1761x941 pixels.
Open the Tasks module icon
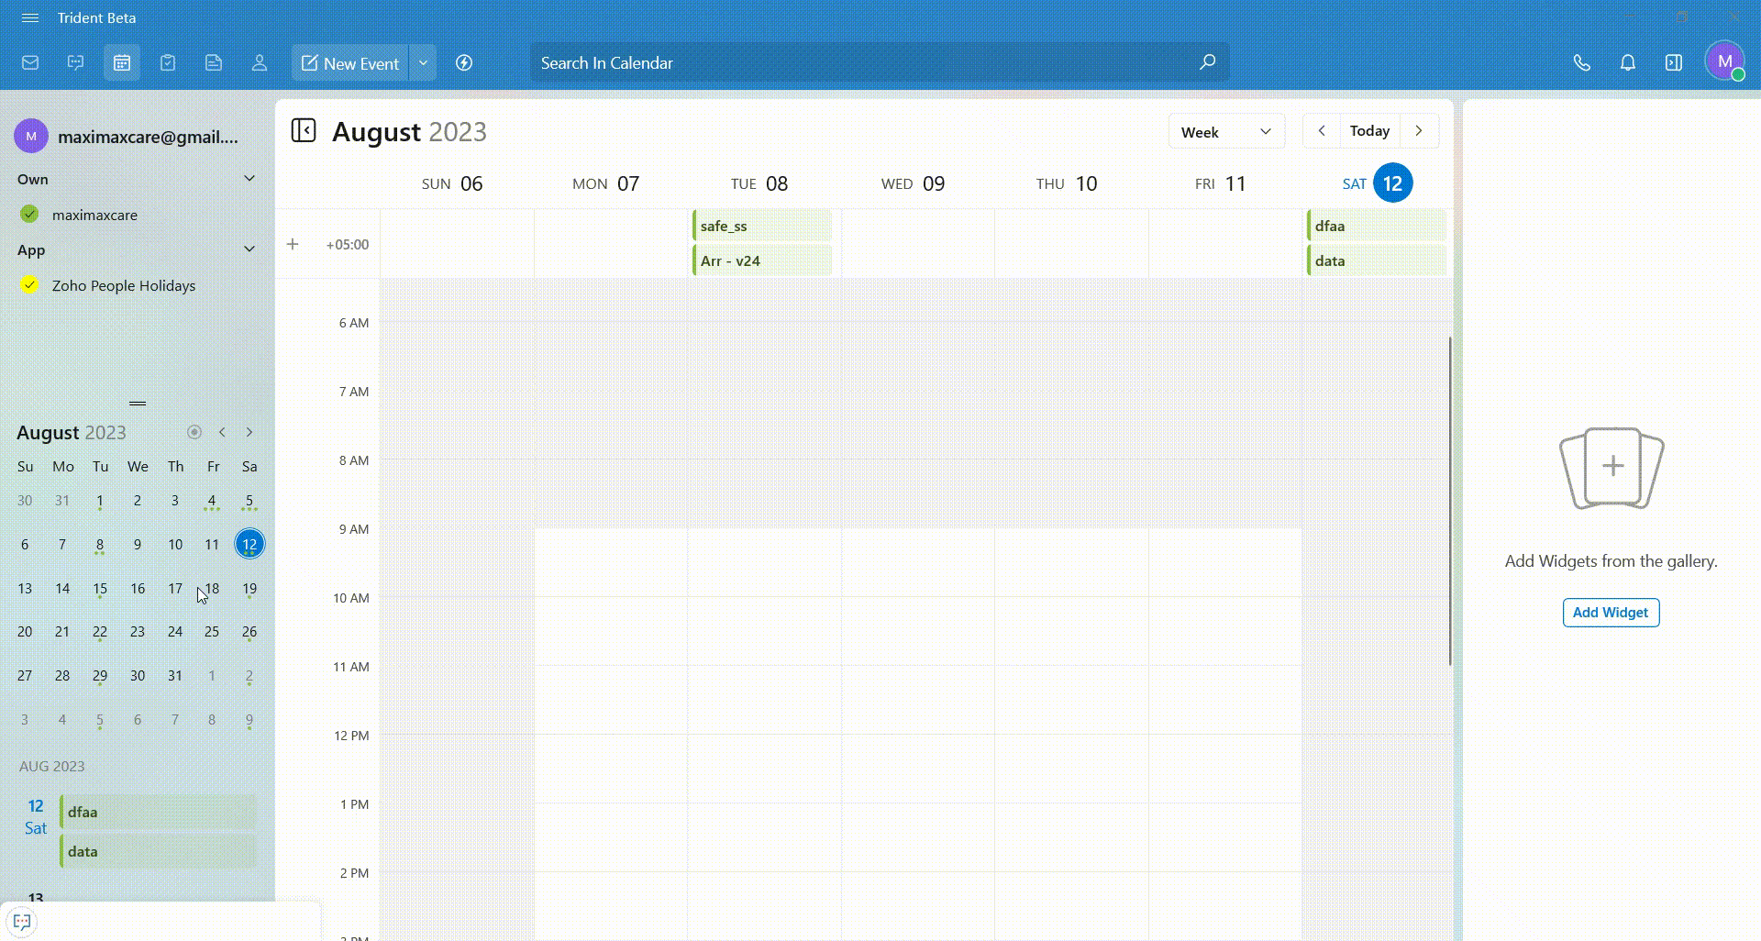(168, 63)
